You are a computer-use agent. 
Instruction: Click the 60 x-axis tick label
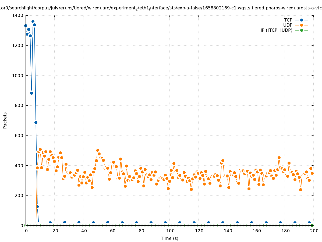coord(113,231)
